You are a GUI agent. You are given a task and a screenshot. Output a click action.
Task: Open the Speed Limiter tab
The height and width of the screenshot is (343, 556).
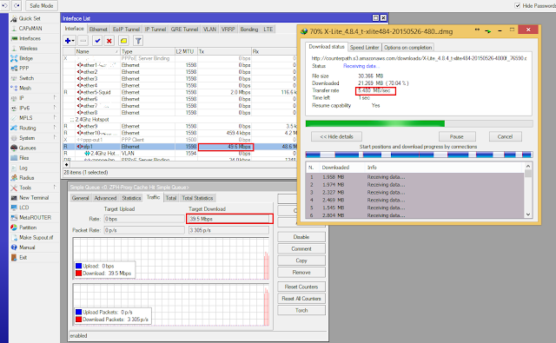tap(364, 47)
